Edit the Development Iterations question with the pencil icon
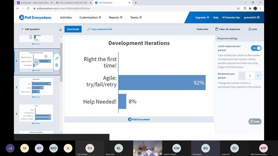The height and width of the screenshot is (156, 278). click(56, 58)
